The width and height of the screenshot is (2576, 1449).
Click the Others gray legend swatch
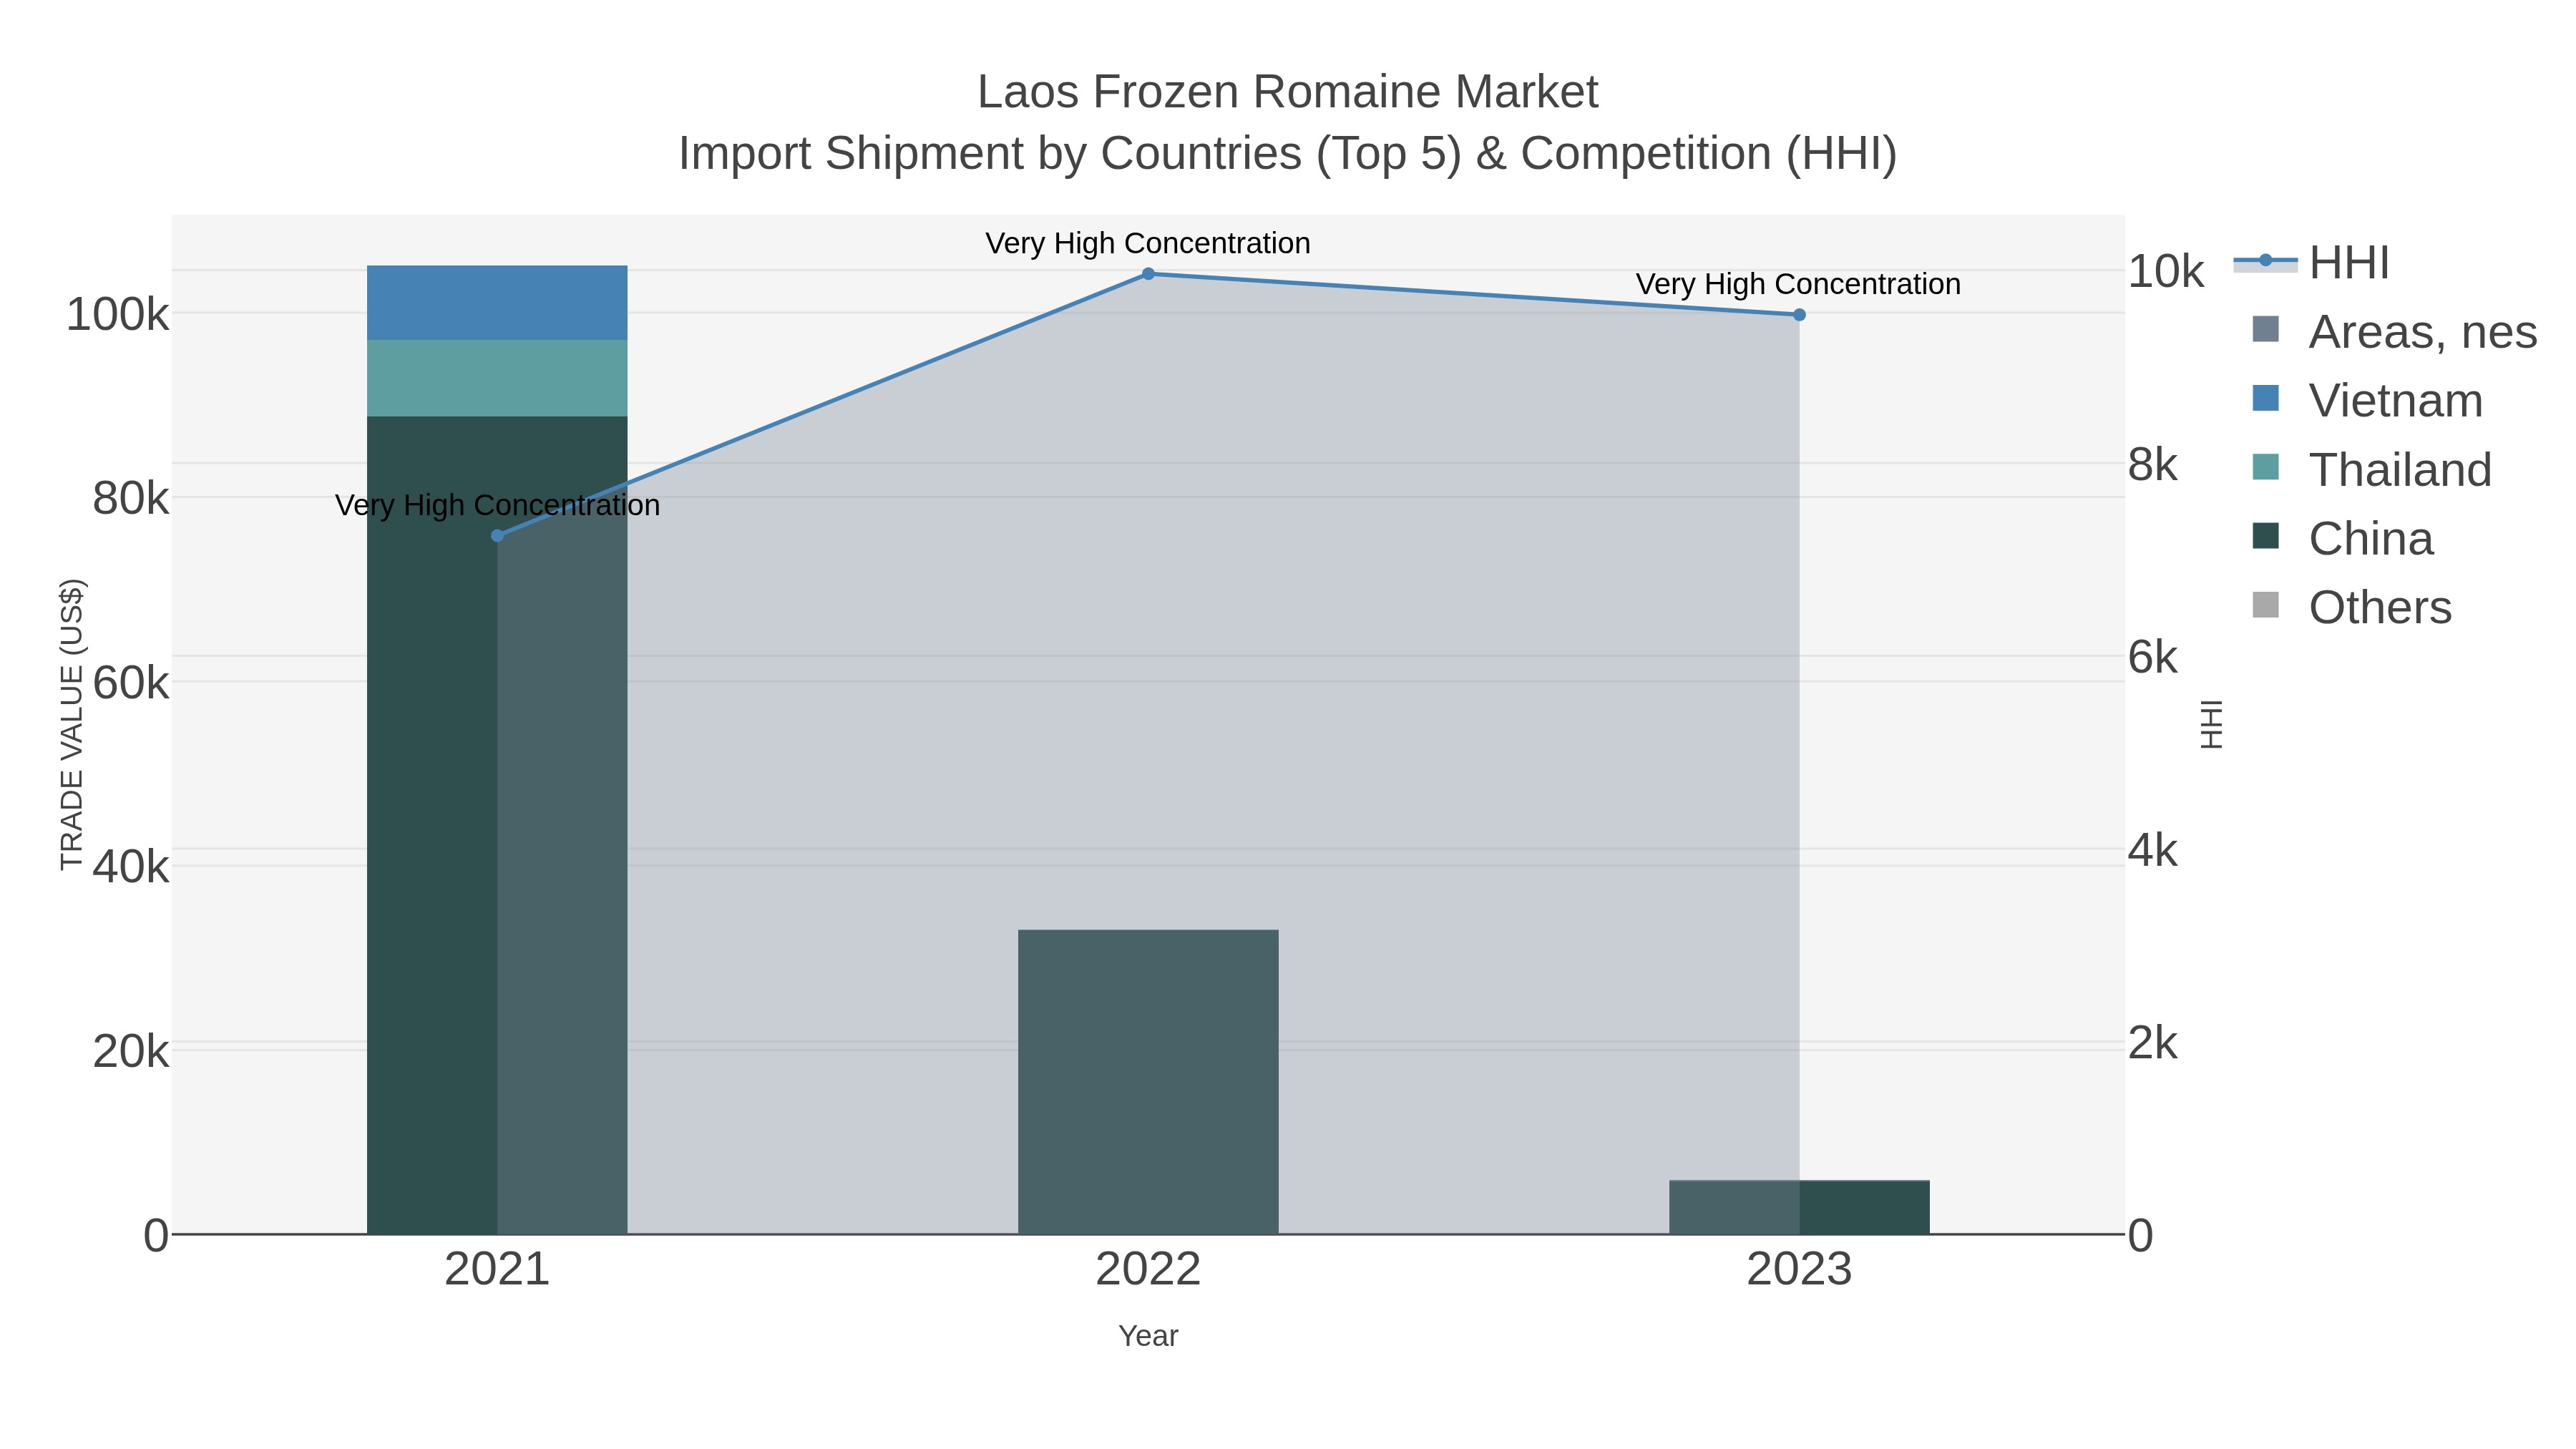pyautogui.click(x=2265, y=605)
